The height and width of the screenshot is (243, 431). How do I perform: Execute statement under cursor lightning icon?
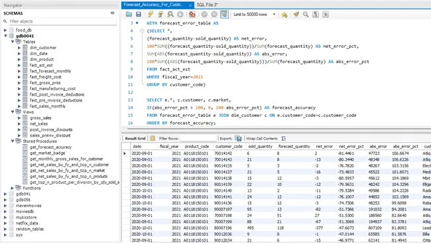coord(160,15)
